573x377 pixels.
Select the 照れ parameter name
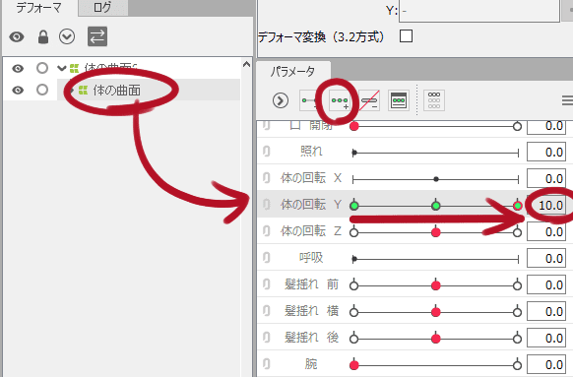(x=311, y=152)
